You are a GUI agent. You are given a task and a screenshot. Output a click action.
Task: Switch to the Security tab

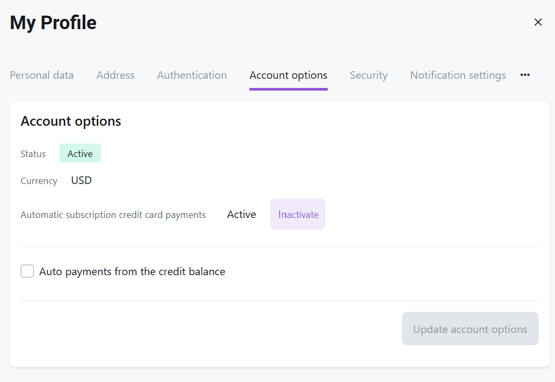[x=368, y=75]
